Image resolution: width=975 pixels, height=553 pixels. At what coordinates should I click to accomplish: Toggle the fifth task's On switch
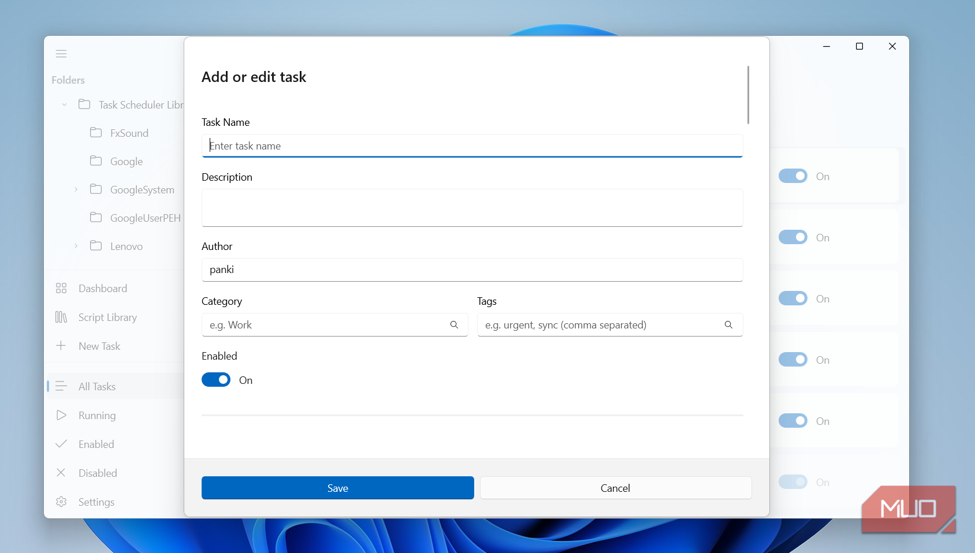793,421
